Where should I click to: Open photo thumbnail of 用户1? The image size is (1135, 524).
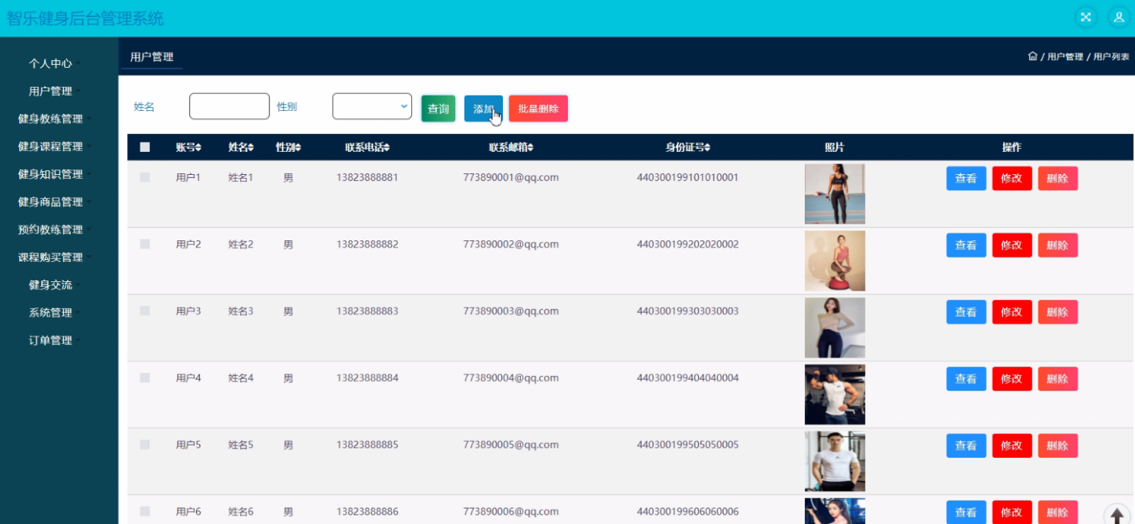pyautogui.click(x=835, y=193)
